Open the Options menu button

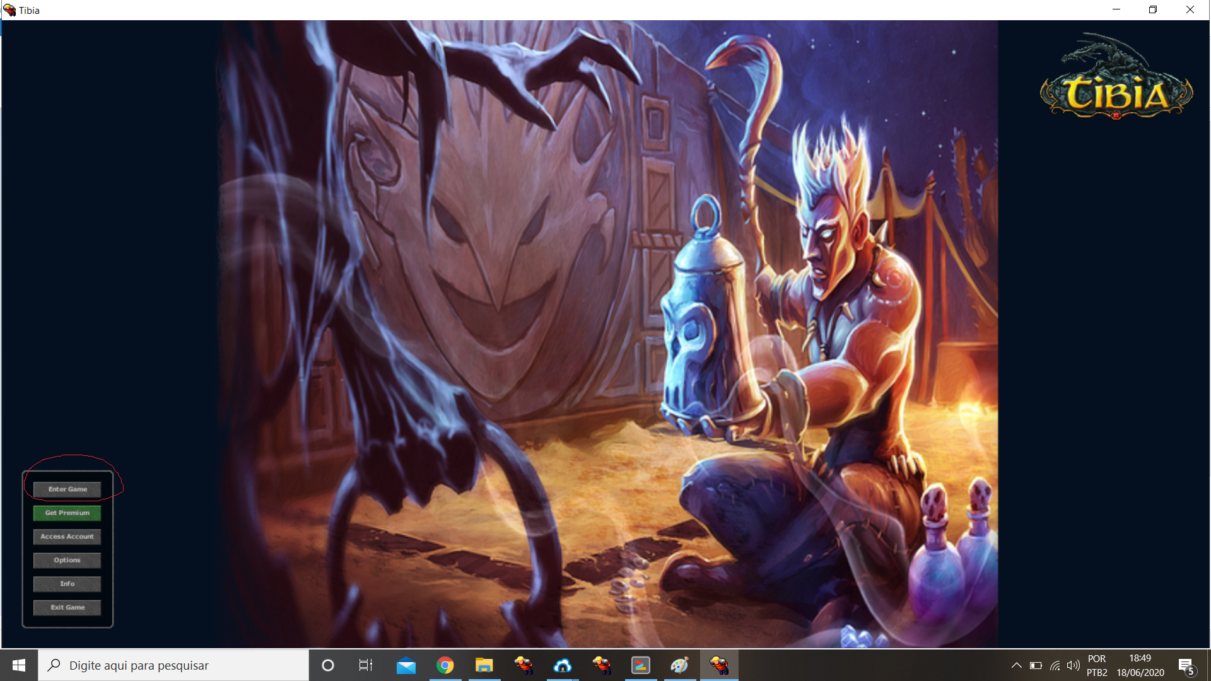(67, 561)
